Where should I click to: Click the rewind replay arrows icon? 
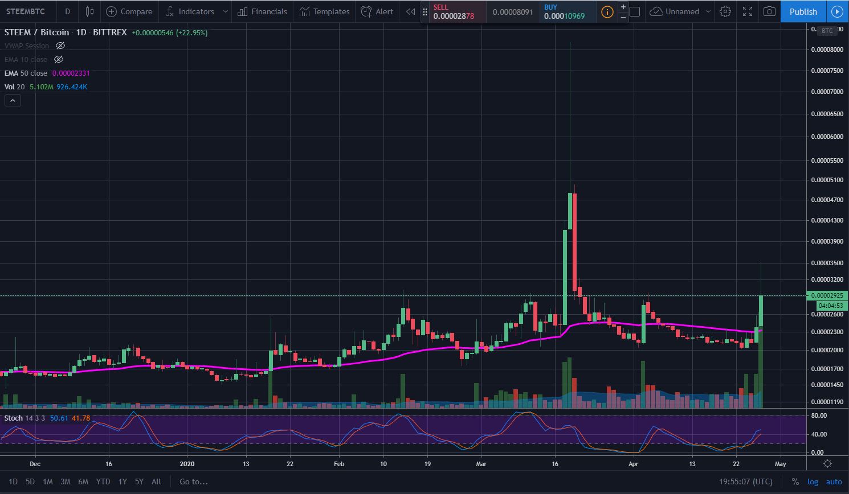[x=410, y=11]
